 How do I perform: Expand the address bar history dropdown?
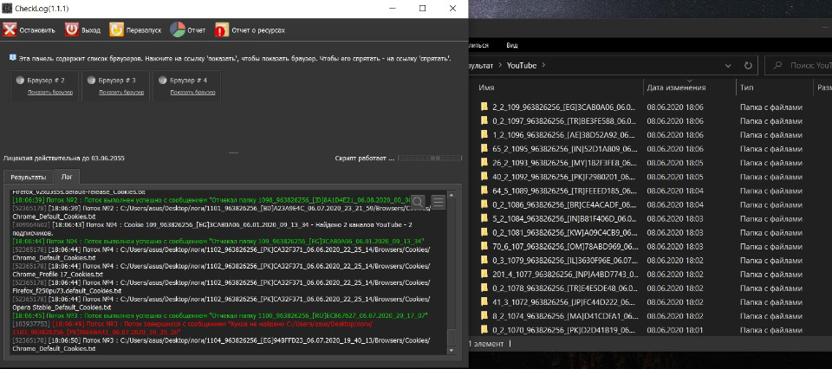[x=729, y=65]
